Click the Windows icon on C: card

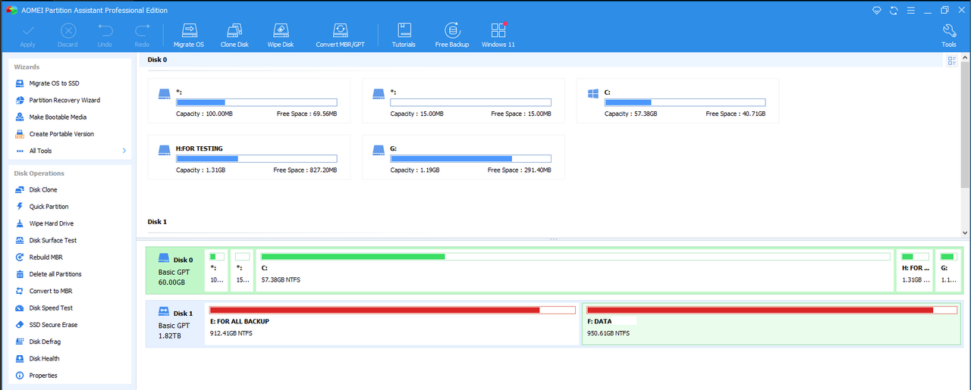(x=594, y=94)
